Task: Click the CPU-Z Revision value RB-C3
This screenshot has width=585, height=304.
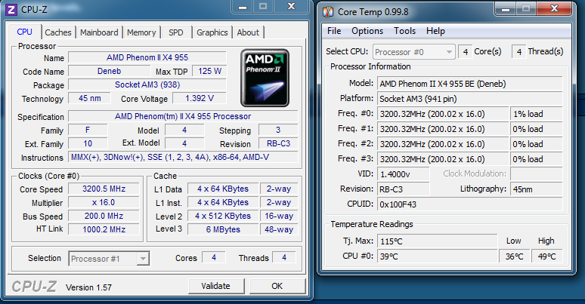Action: point(278,144)
